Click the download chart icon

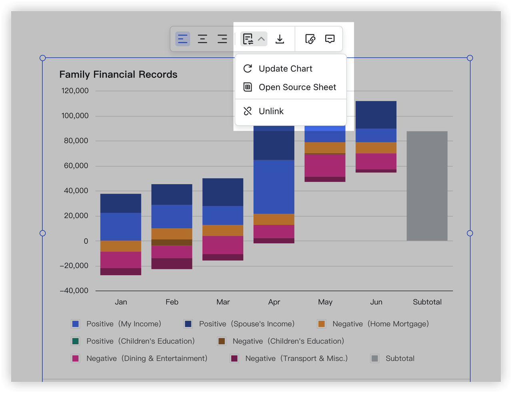(x=280, y=39)
